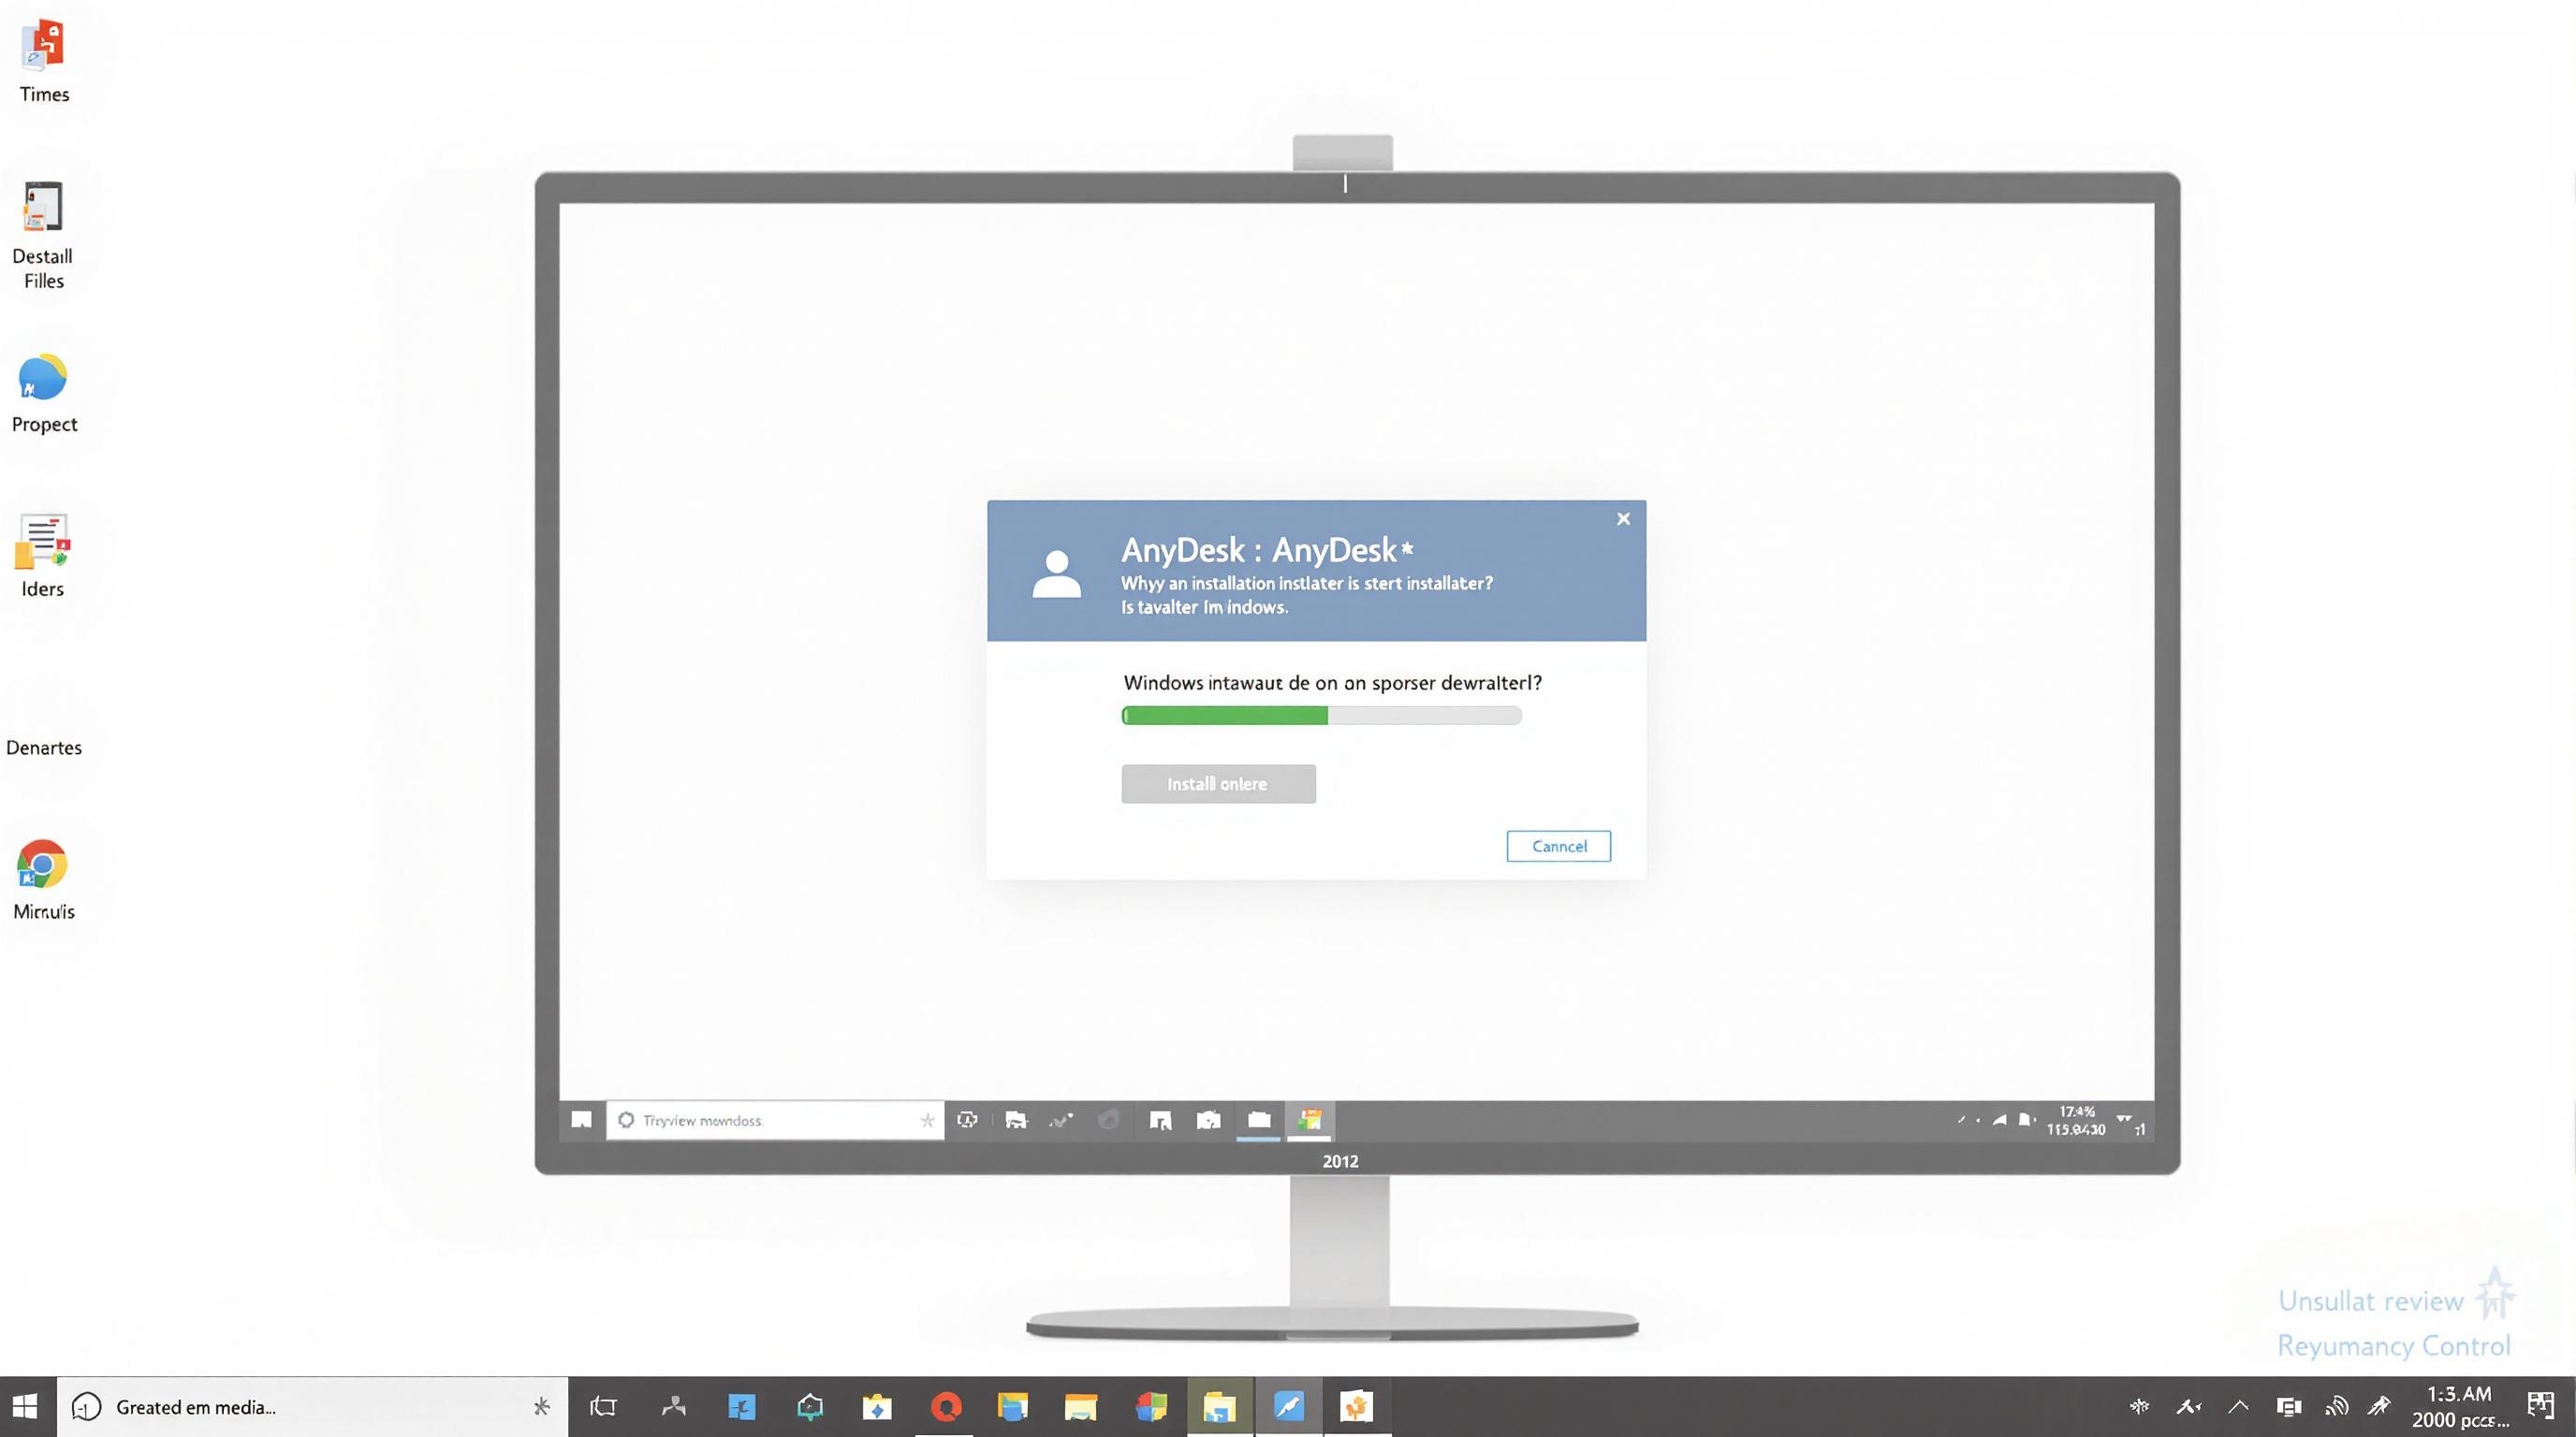Click the green installation progress bar
The image size is (2576, 1437).
[1321, 716]
